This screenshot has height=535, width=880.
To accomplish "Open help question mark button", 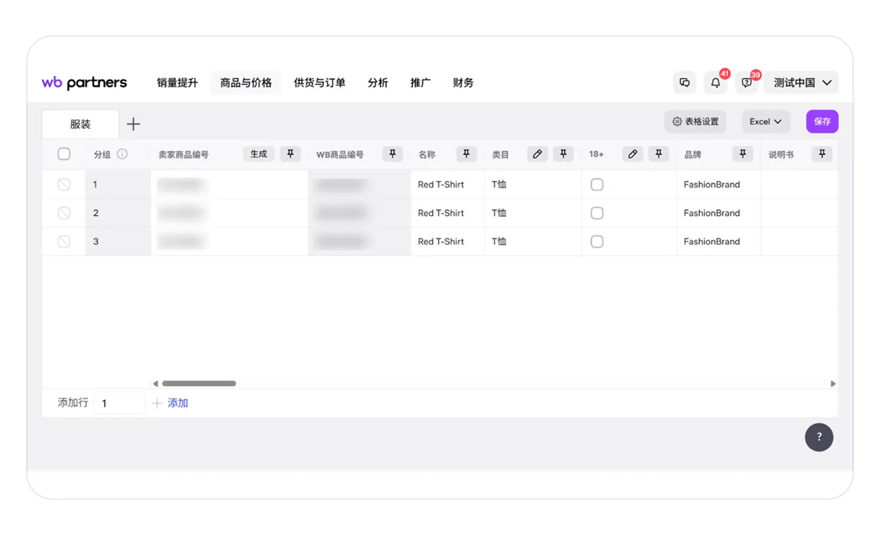I will click(819, 437).
